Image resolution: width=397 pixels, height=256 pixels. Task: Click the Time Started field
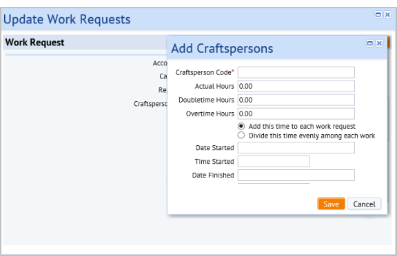point(274,161)
